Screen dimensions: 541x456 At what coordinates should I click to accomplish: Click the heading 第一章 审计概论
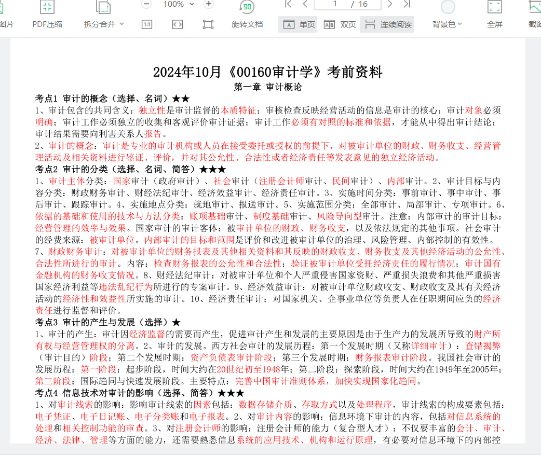268,87
